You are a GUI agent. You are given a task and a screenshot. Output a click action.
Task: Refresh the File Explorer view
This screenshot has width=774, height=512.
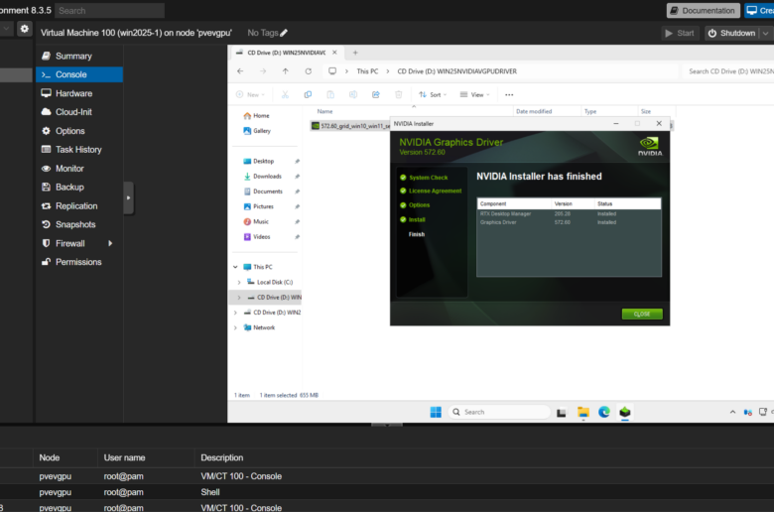(x=308, y=71)
